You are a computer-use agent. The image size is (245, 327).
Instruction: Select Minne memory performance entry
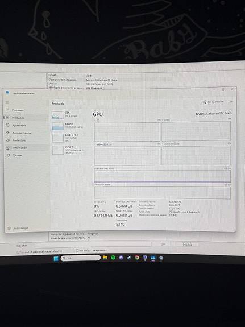click(68, 126)
